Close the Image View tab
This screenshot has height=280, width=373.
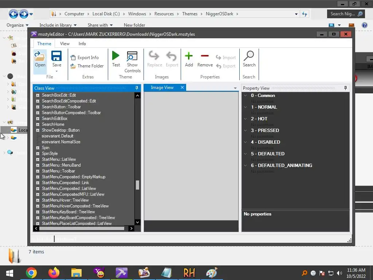[x=182, y=87]
